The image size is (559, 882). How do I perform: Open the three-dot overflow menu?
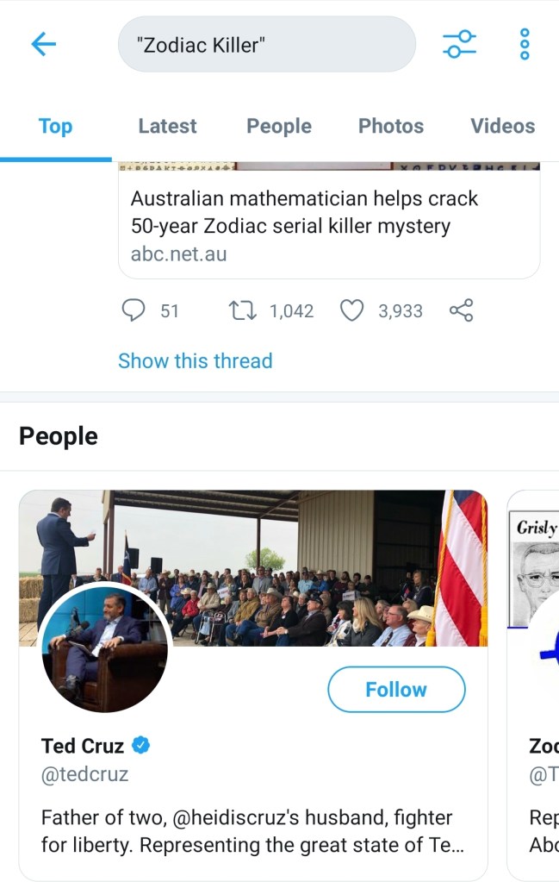pos(525,44)
